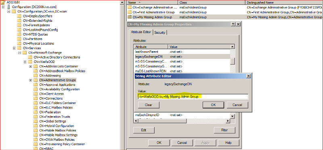Expand the CN=Address Lists Container node
The width and height of the screenshot is (323, 150).
pyautogui.click(x=31, y=67)
